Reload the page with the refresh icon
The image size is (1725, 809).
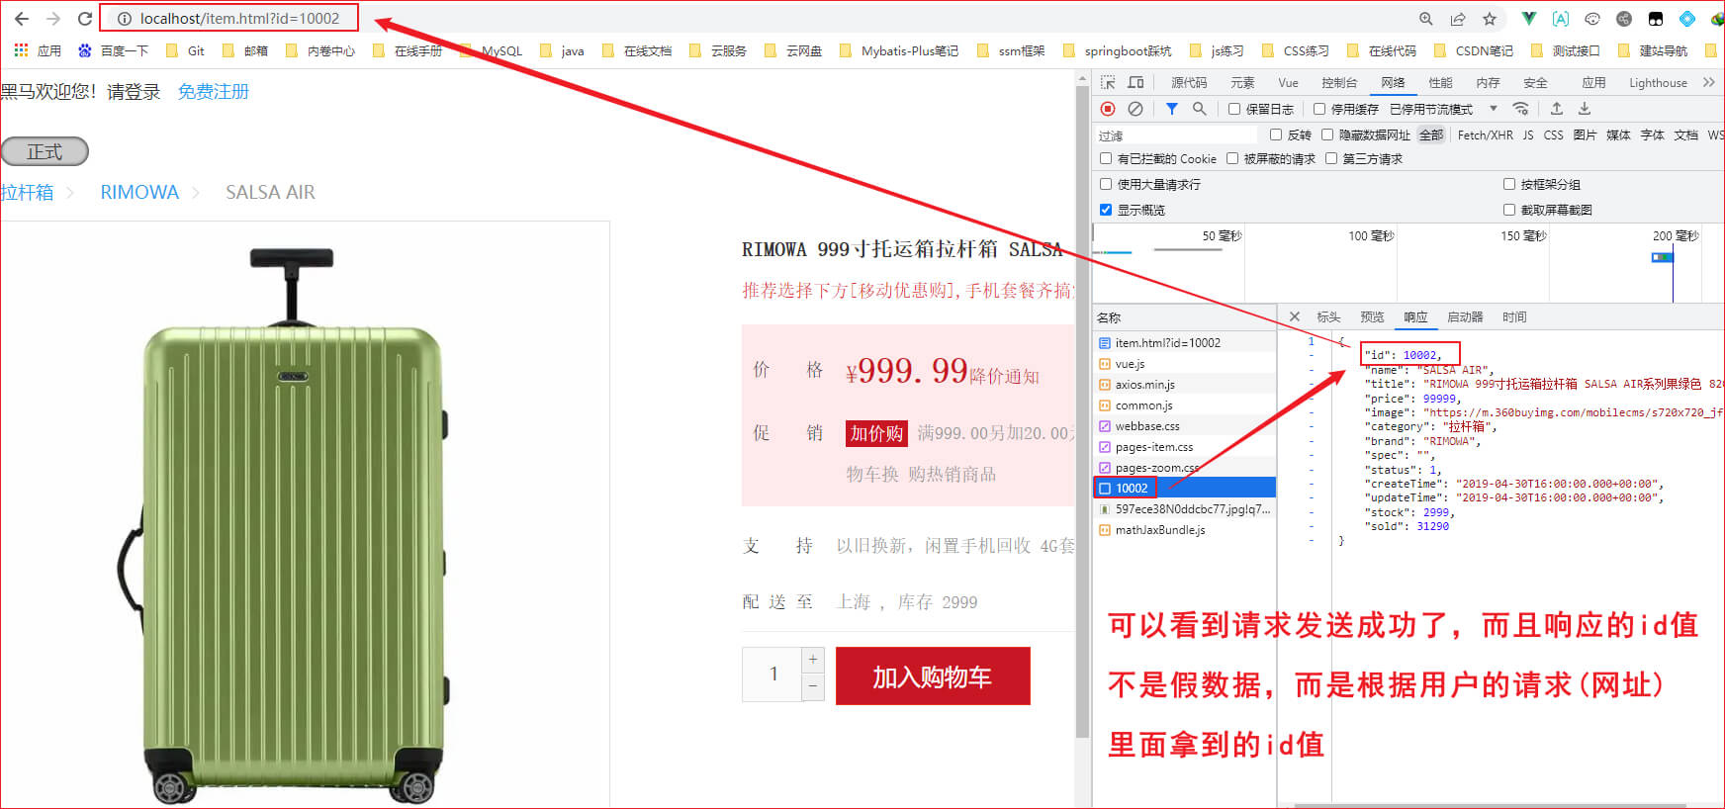point(85,19)
